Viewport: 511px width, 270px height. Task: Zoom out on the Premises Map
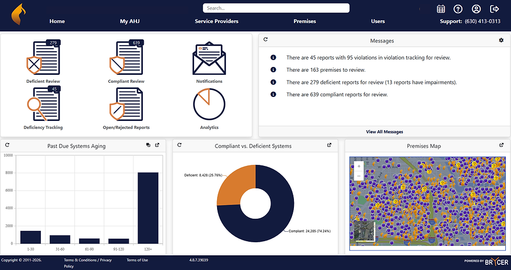pyautogui.click(x=359, y=176)
